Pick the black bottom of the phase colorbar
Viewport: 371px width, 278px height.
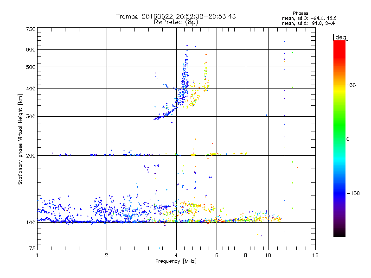point(339,234)
